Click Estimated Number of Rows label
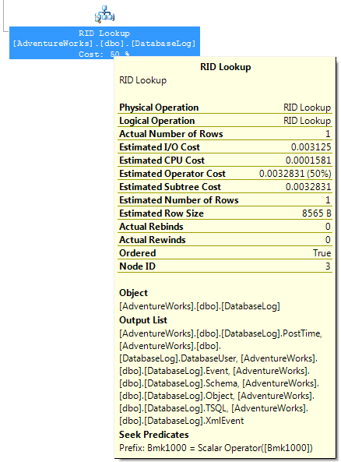The width and height of the screenshot is (341, 462). pos(179,200)
